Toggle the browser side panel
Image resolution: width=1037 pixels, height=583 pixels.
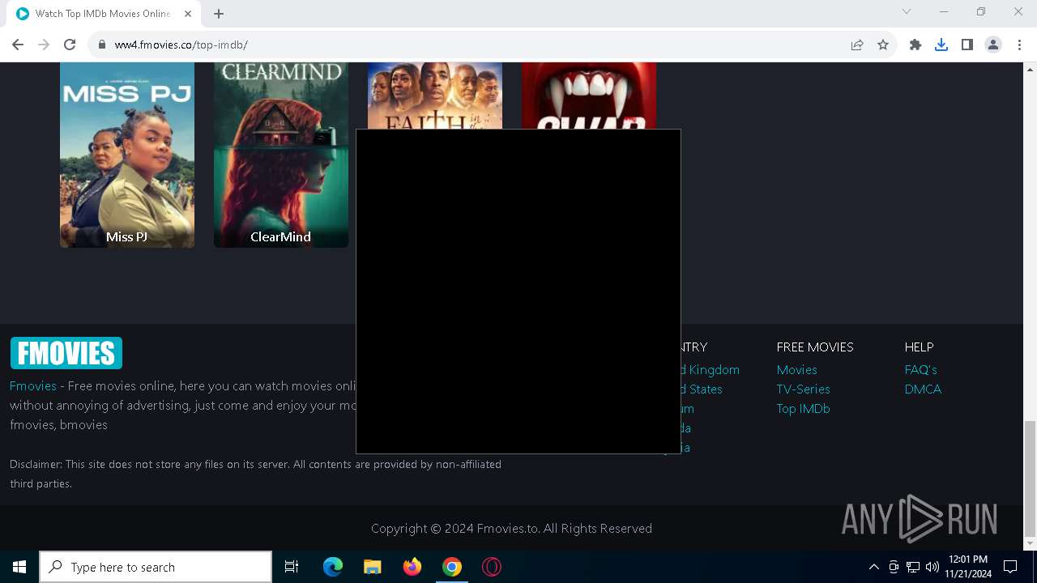click(x=967, y=45)
